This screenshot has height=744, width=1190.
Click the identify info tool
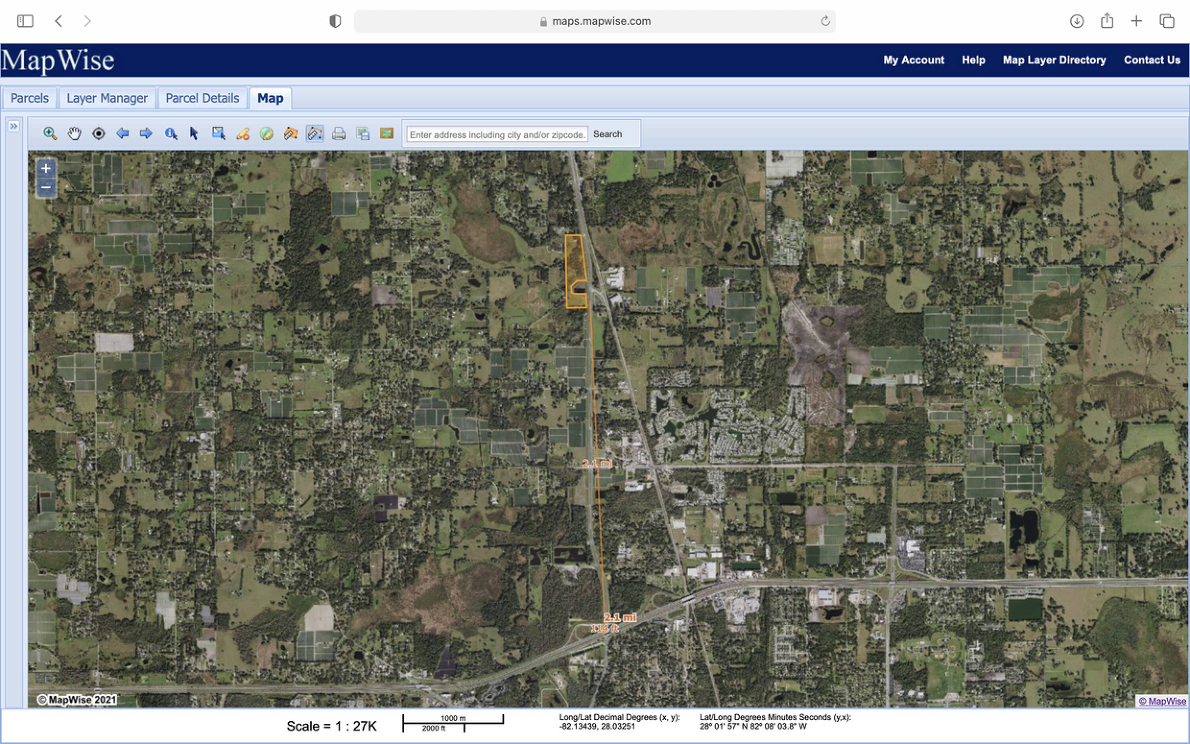point(171,133)
